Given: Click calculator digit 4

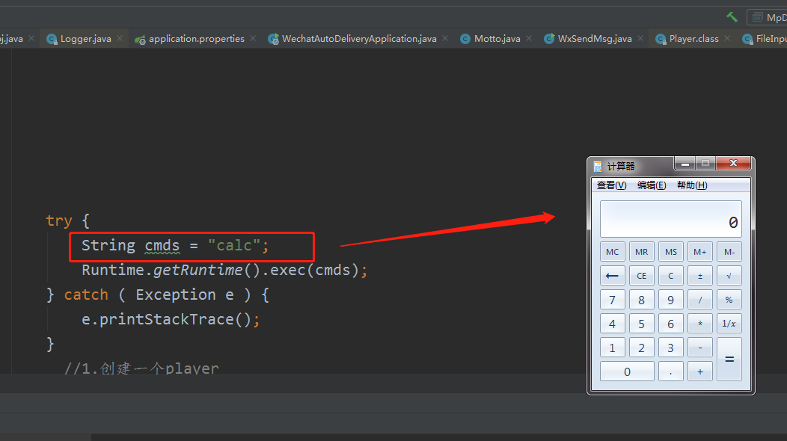Looking at the screenshot, I should pyautogui.click(x=613, y=324).
